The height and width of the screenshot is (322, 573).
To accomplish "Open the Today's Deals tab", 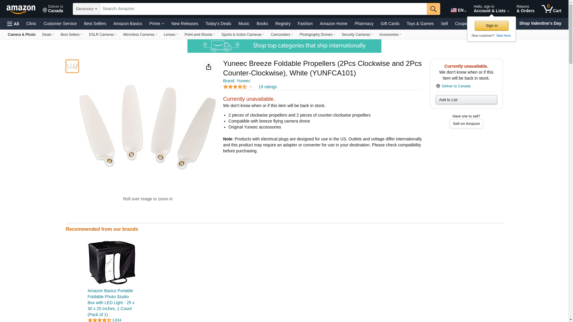I will coord(218,24).
